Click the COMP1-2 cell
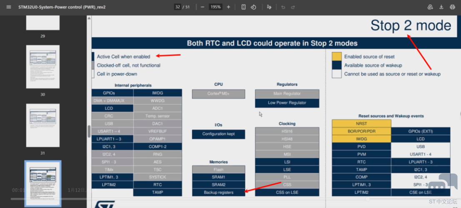Viewport: 461px width, 208px height. pos(158,146)
